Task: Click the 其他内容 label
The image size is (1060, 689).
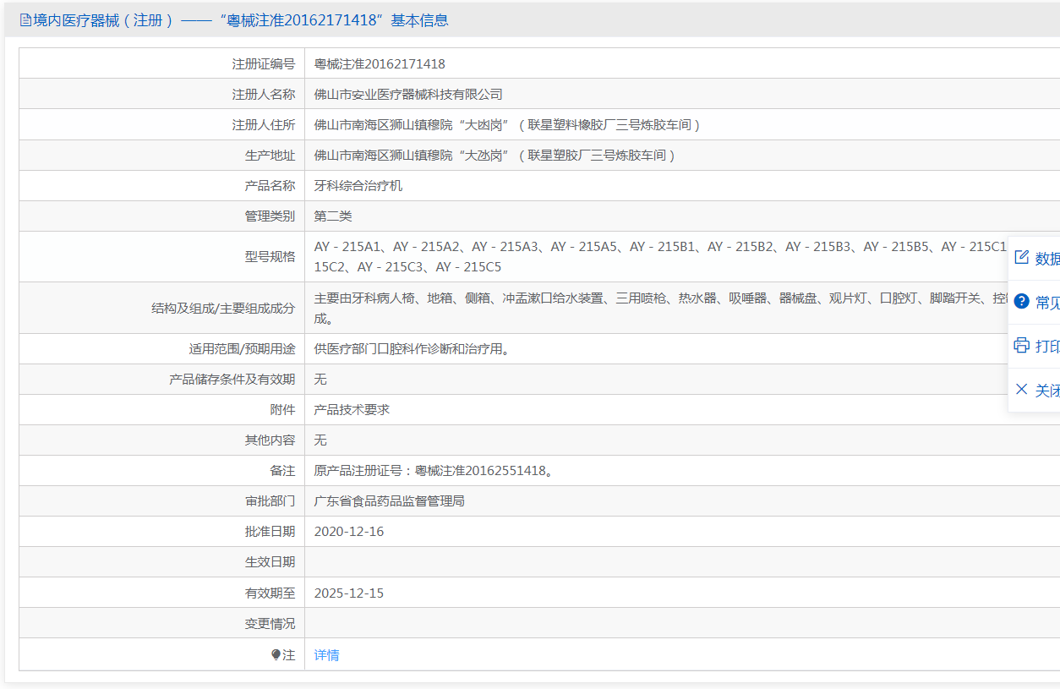Action: 270,440
